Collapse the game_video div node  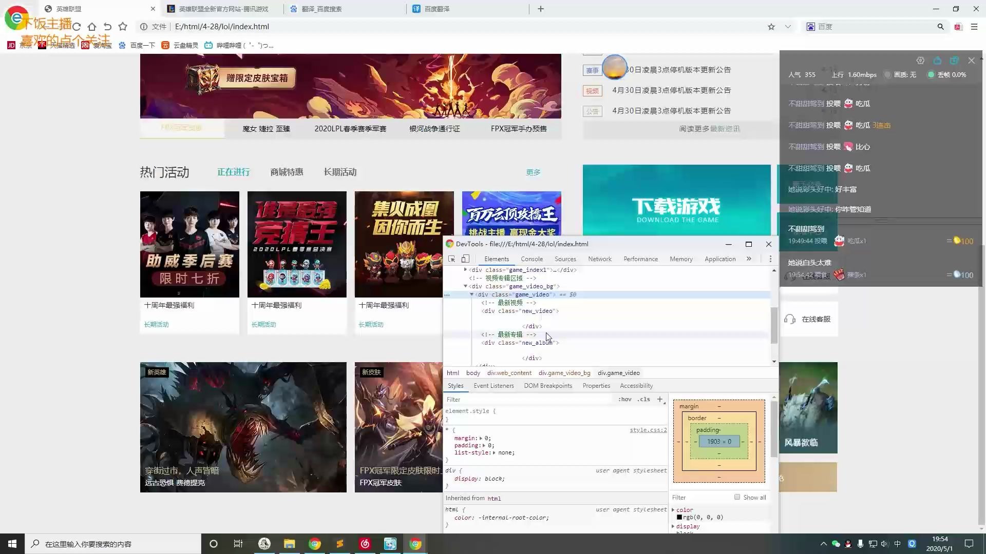tap(471, 294)
